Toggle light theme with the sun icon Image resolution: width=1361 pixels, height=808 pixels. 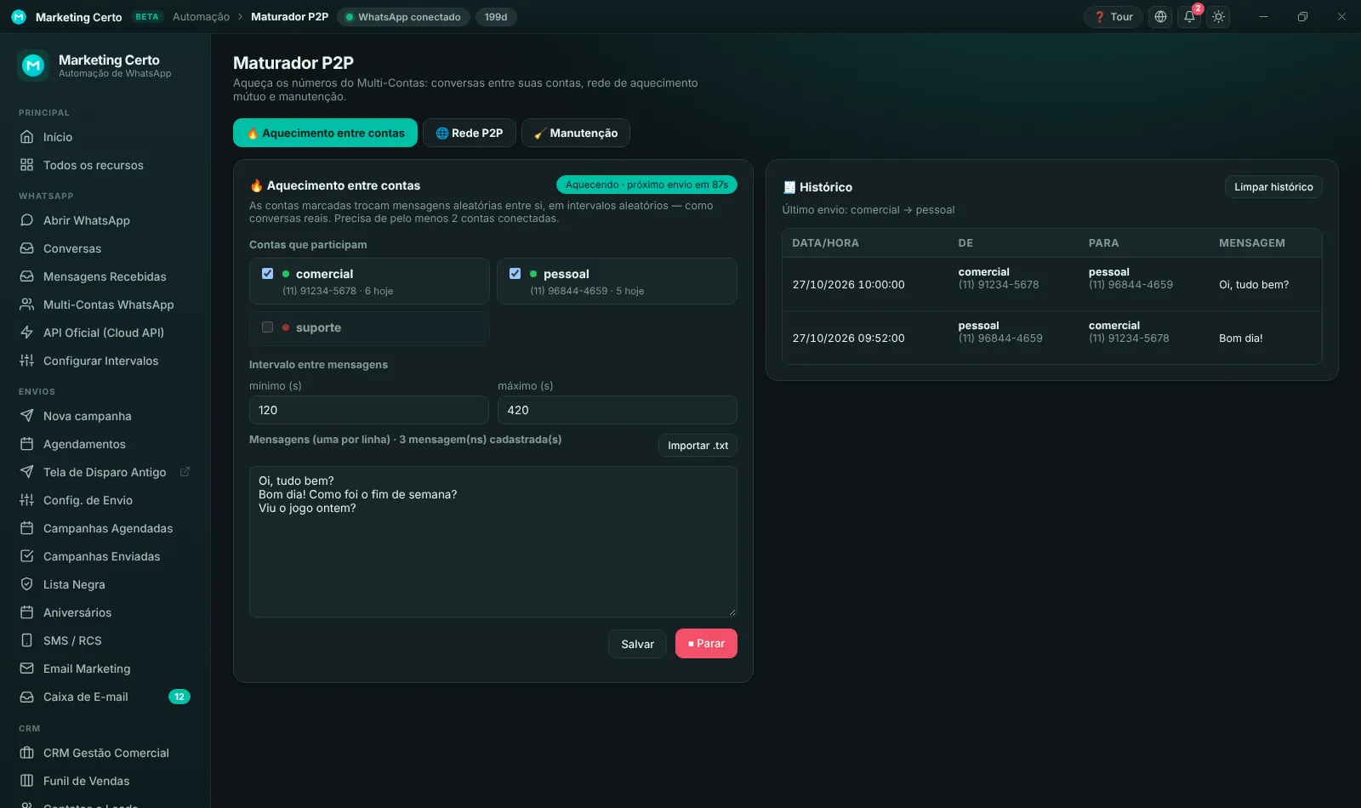1219,17
